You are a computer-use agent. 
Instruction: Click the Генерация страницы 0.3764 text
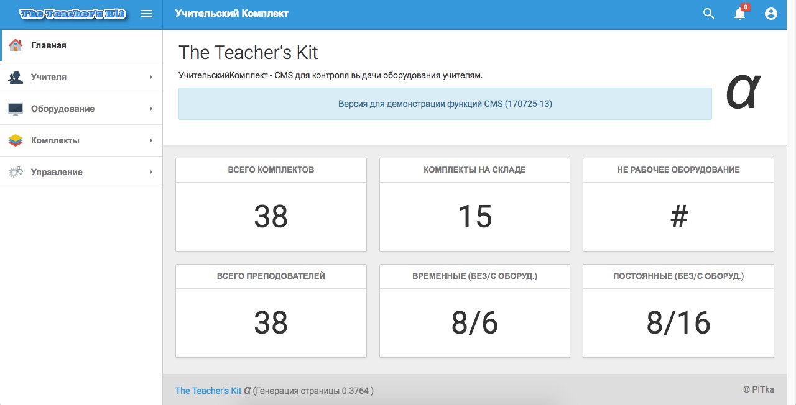pyautogui.click(x=313, y=391)
